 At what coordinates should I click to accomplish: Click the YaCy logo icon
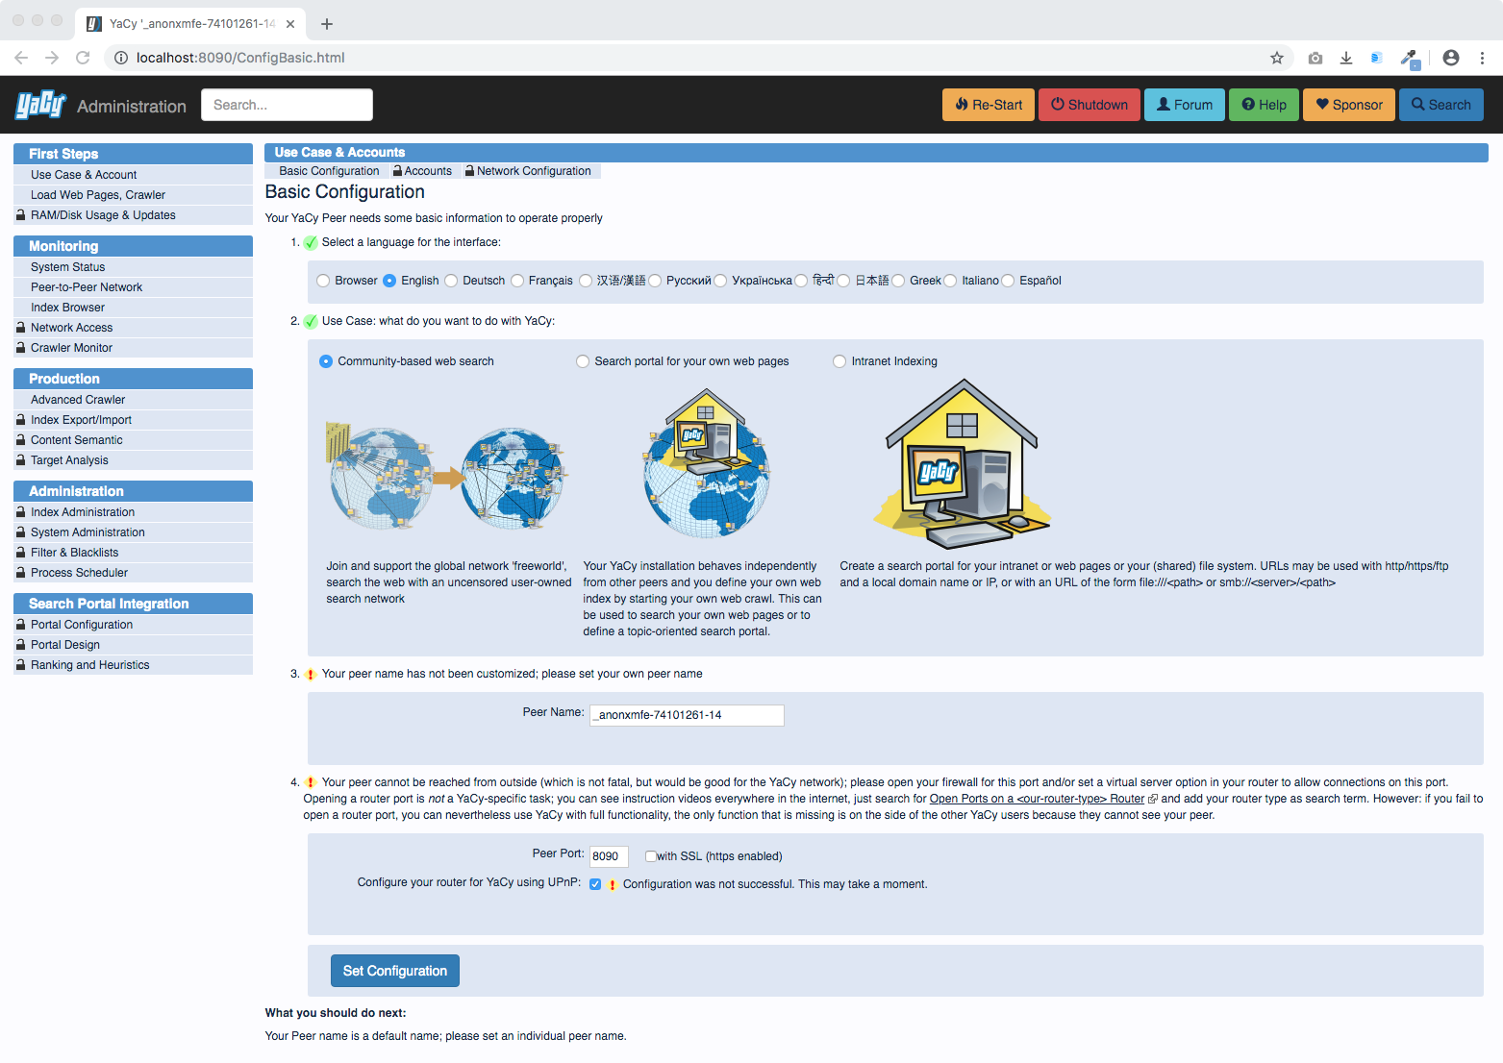coord(40,104)
